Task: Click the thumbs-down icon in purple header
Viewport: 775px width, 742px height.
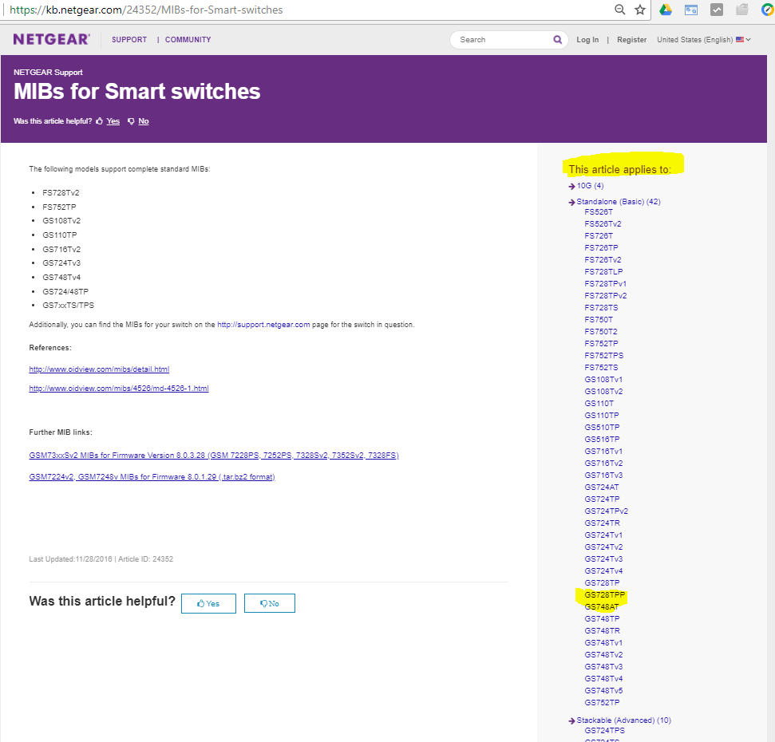Action: tap(131, 121)
